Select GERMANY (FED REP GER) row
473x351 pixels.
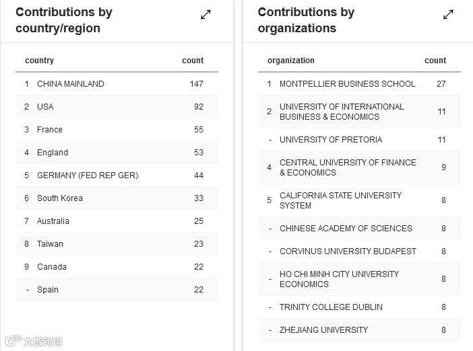[87, 175]
